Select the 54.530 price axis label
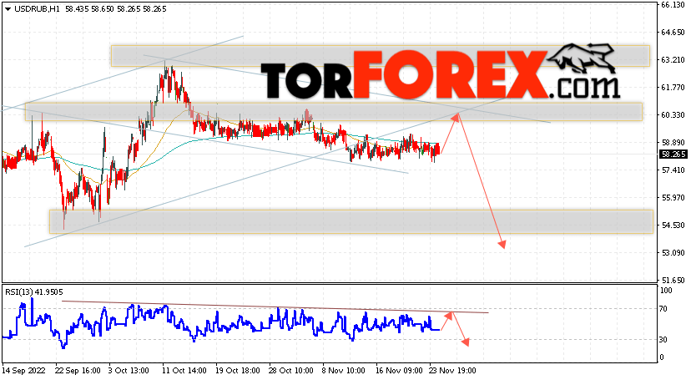Viewport: 691px width, 380px height. [673, 225]
